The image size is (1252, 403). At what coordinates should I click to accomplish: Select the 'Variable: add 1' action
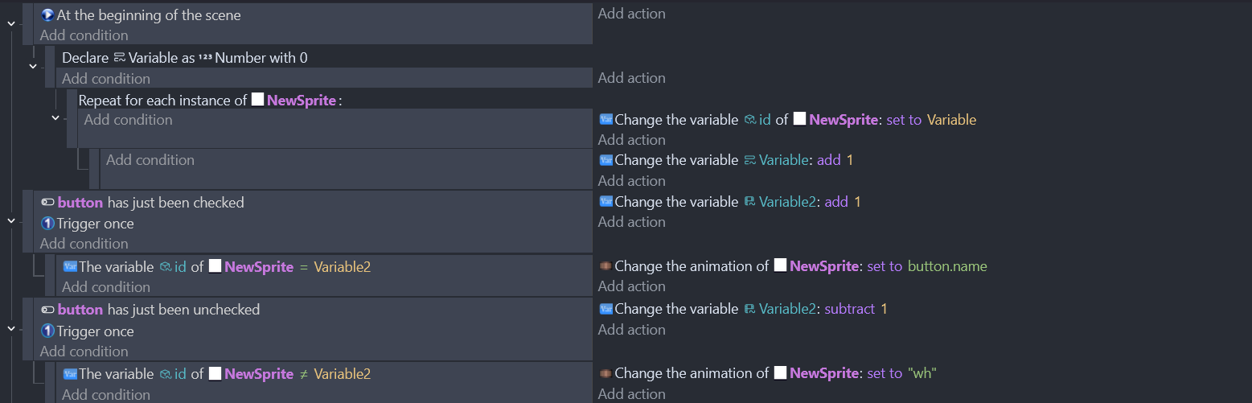(x=726, y=160)
